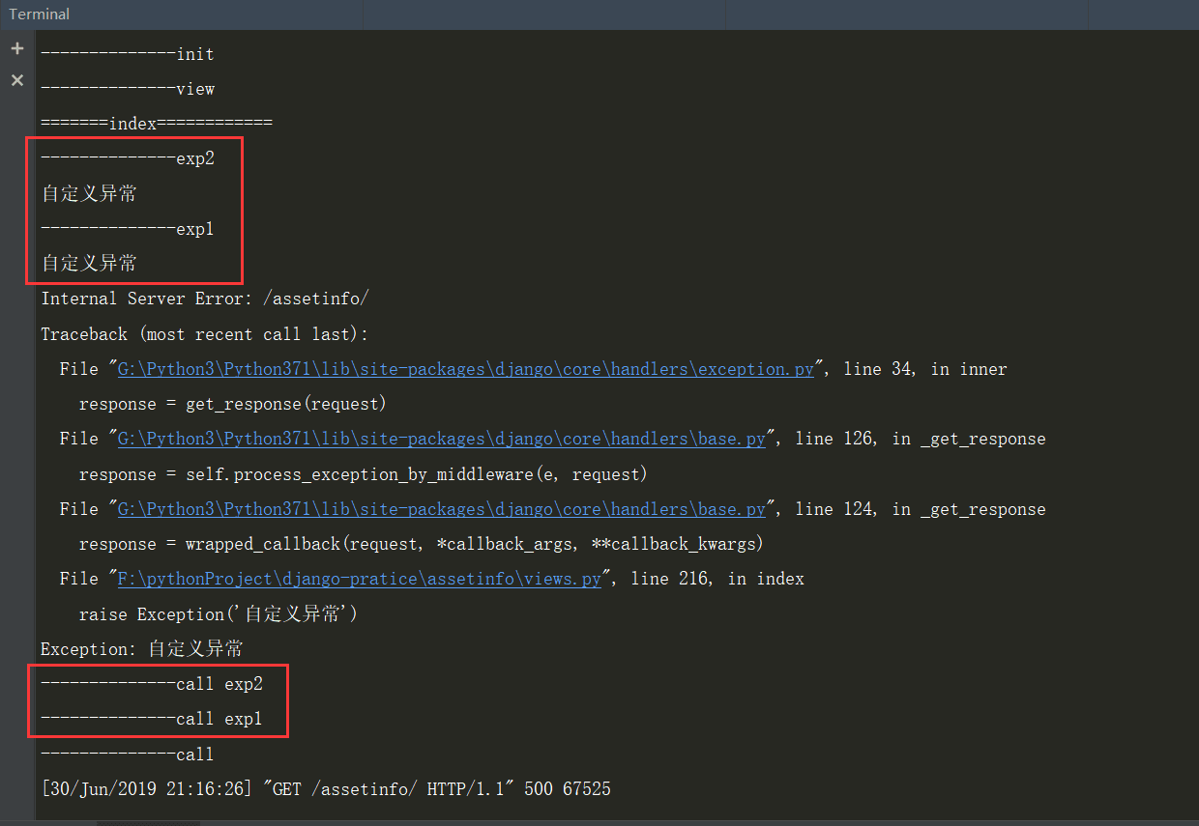Open the exception.py file path link
This screenshot has width=1199, height=826.
466,369
